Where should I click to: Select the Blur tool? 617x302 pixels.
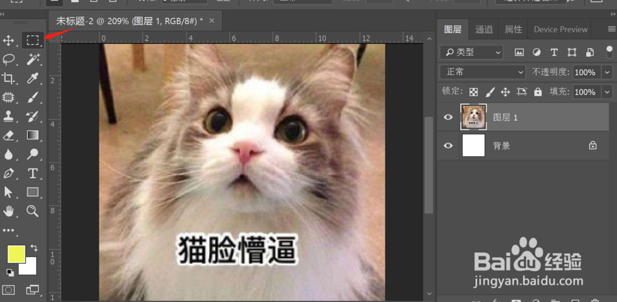[9, 154]
